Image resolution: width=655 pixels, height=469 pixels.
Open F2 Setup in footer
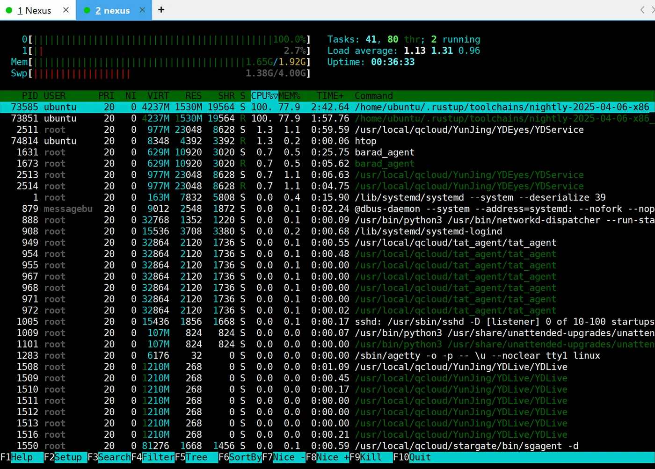tap(65, 457)
